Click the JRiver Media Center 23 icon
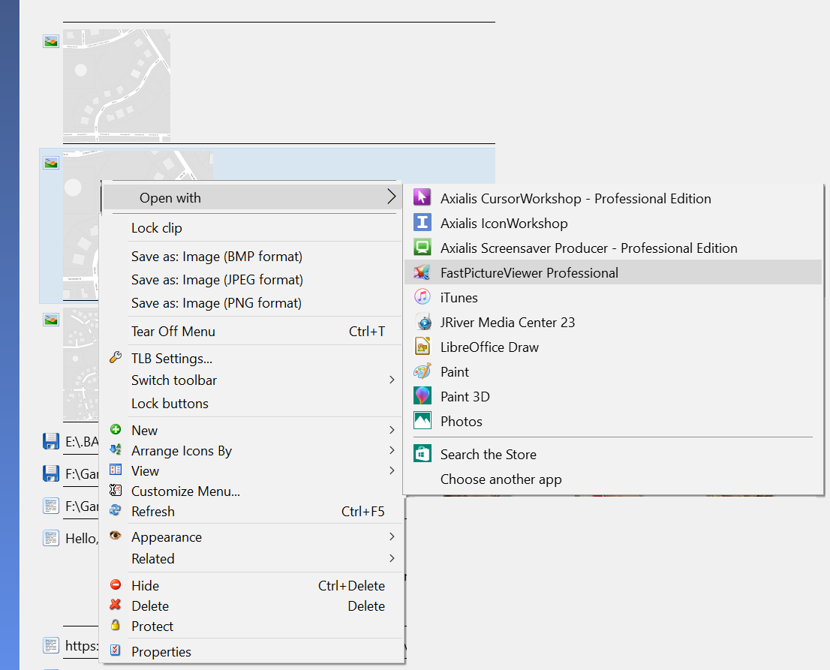Image resolution: width=830 pixels, height=670 pixels. pos(423,322)
